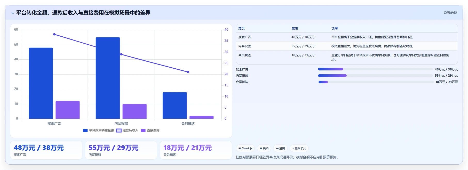Click the 数据卡片 tag chip

299,148
